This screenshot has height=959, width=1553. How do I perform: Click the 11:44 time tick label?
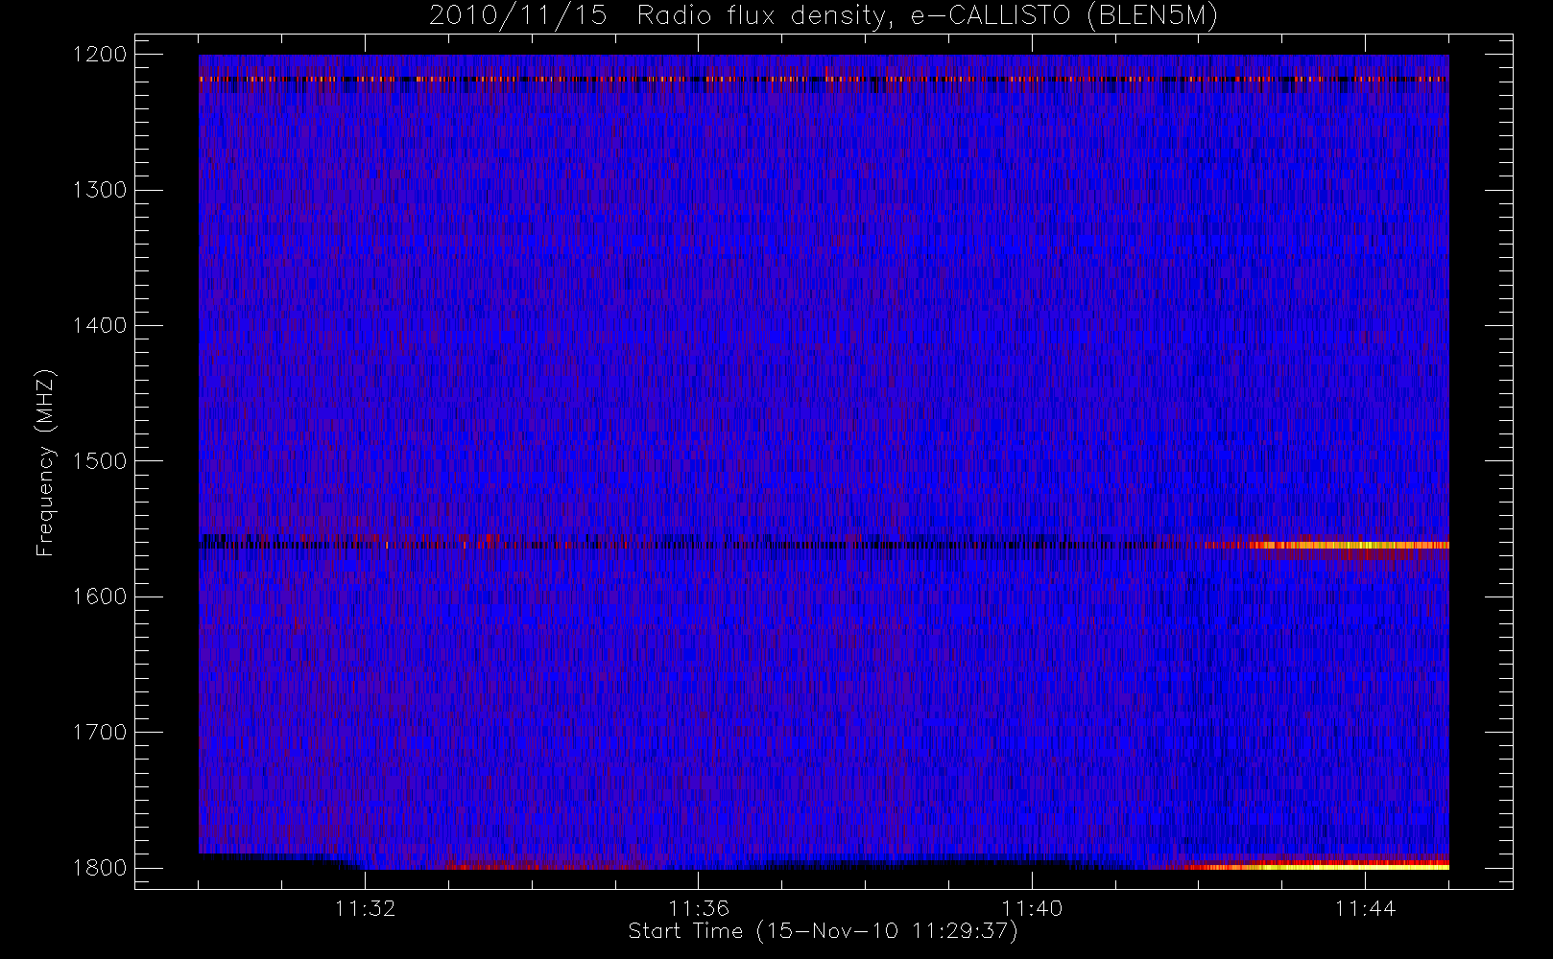[1365, 908]
